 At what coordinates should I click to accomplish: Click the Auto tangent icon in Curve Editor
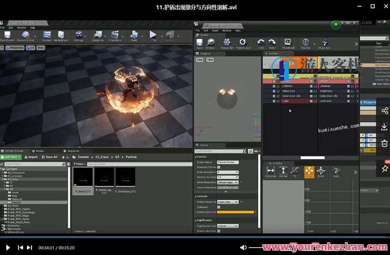pyautogui.click(x=336, y=171)
